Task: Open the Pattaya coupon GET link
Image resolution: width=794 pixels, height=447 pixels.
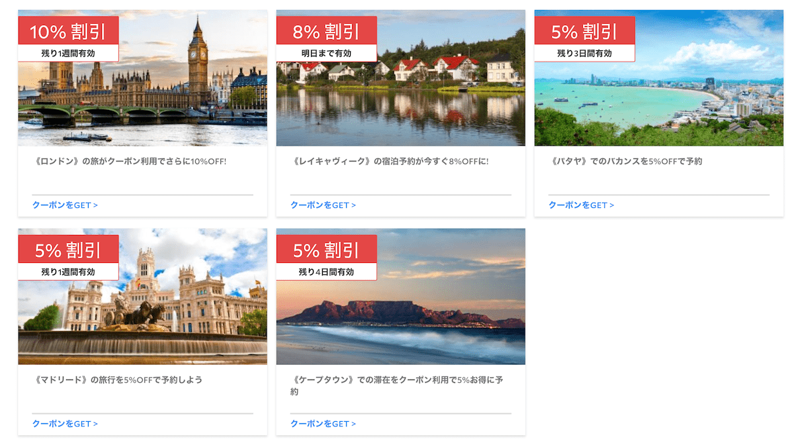Action: coord(581,205)
